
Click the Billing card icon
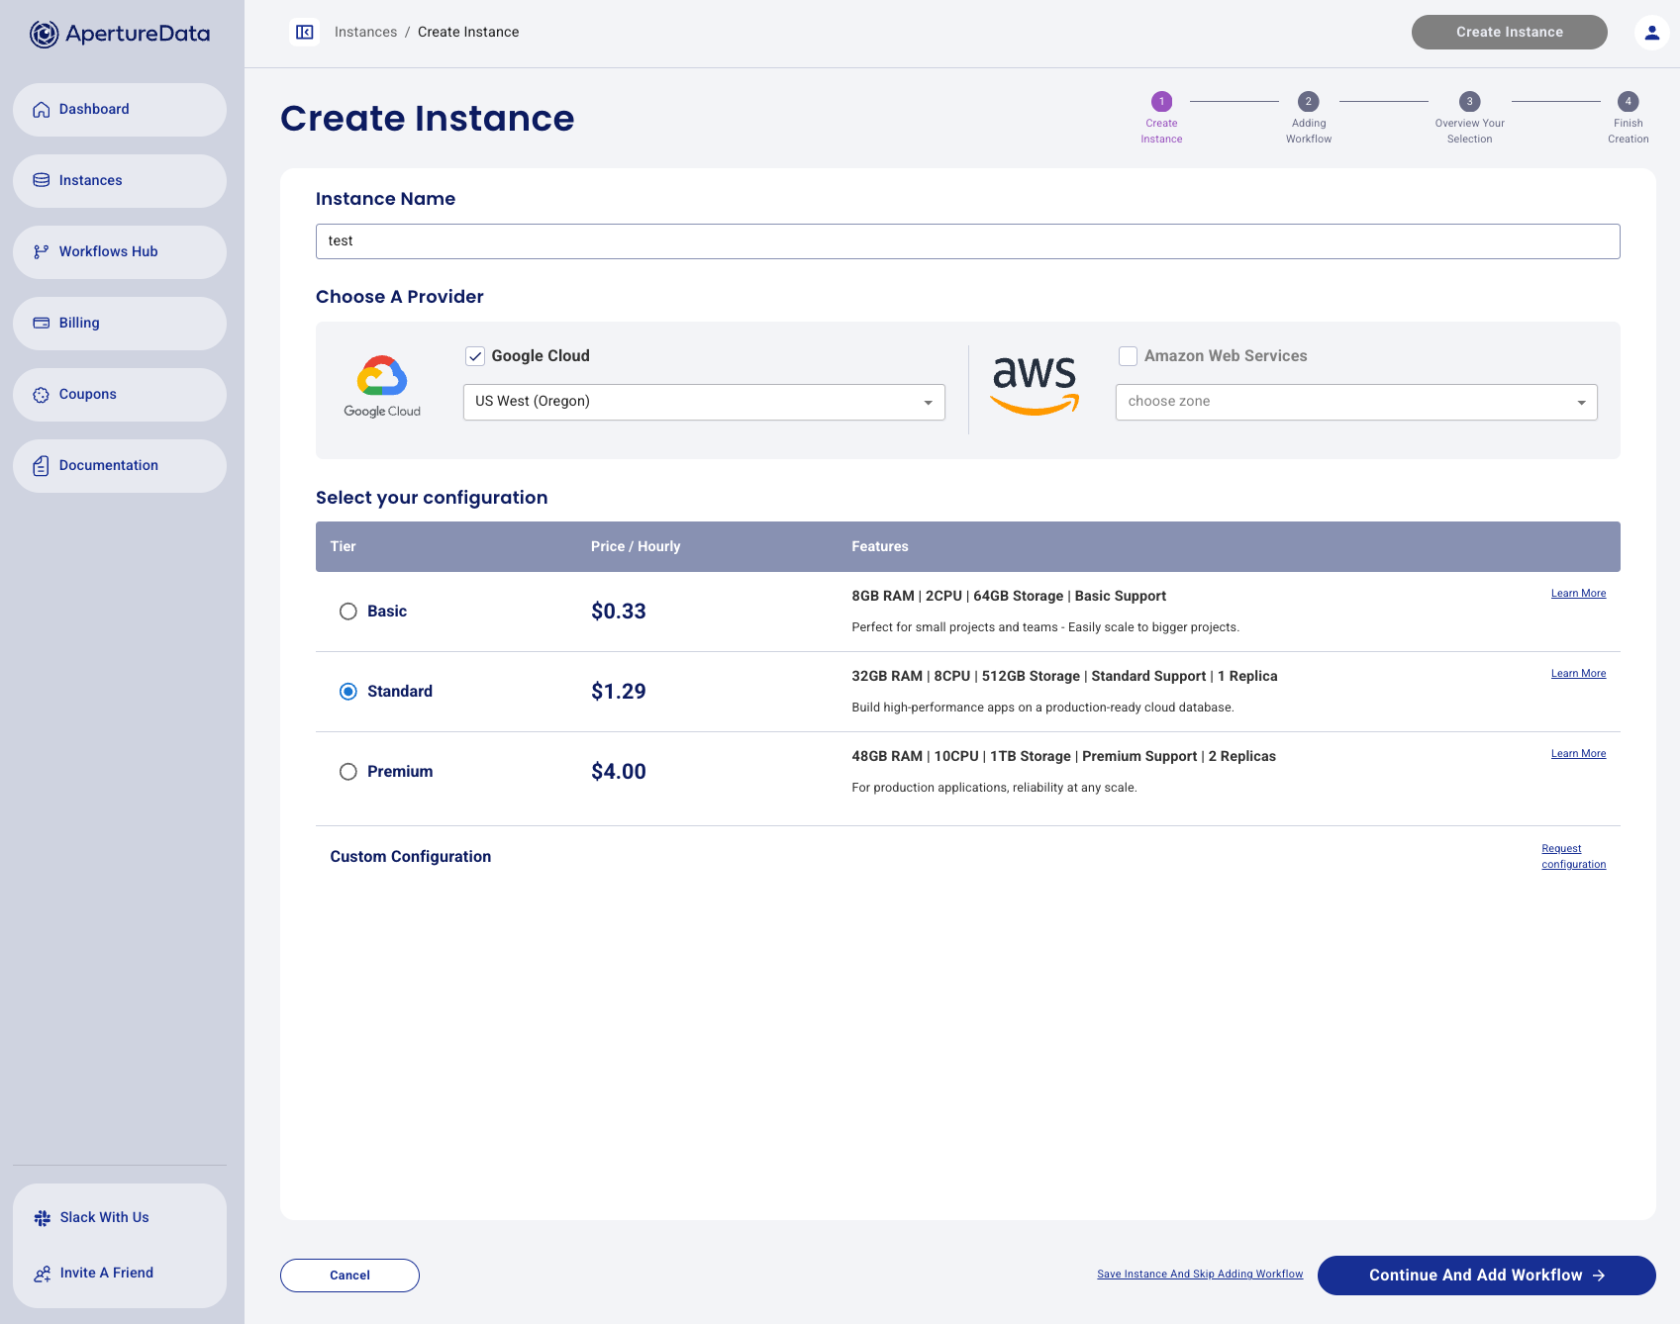point(42,324)
